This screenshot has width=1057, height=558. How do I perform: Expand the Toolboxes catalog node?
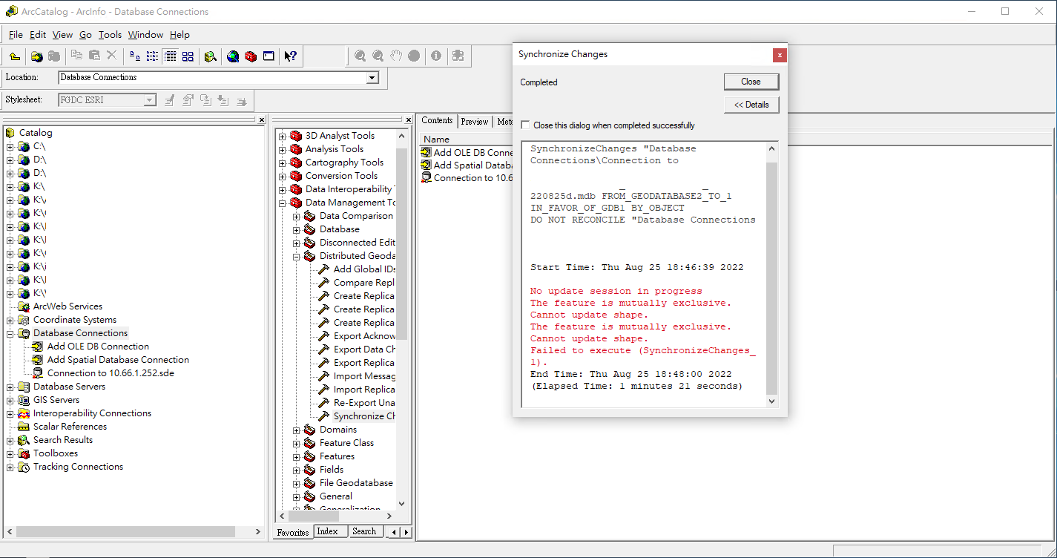pyautogui.click(x=10, y=453)
